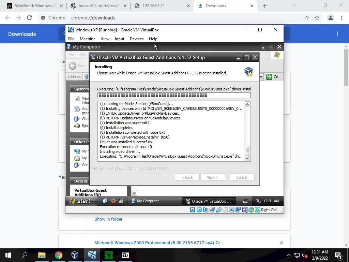Click the recording icon in VirtualBox status bar
Image resolution: width=349 pixels, height=262 pixels.
point(238,210)
